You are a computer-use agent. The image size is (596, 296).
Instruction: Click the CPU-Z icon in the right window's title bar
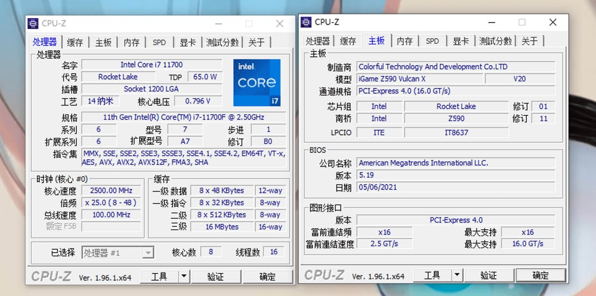pyautogui.click(x=306, y=22)
